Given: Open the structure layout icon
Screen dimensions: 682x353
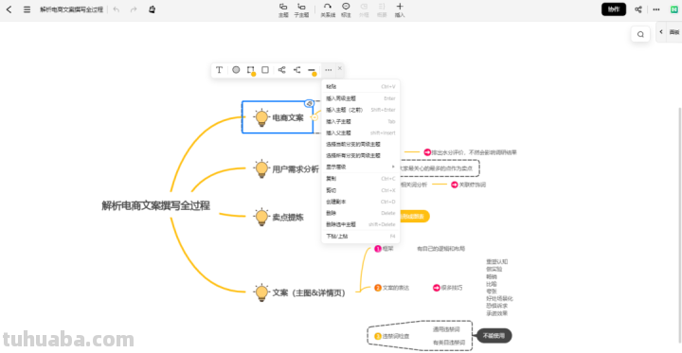Looking at the screenshot, I should [282, 70].
